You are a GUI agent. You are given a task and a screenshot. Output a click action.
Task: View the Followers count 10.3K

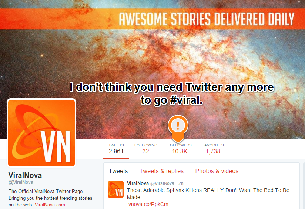pos(180,149)
